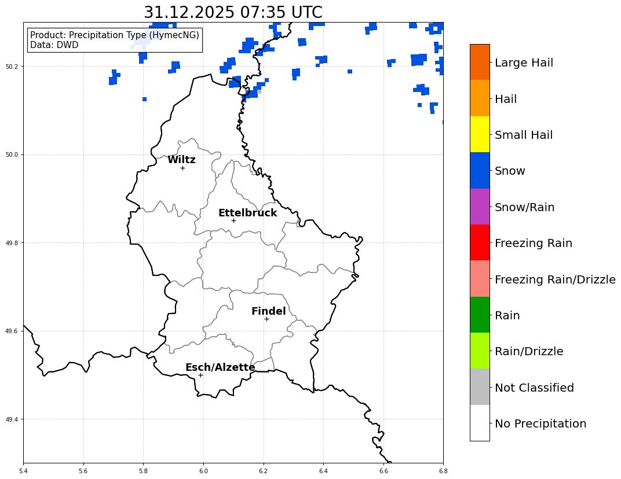The width and height of the screenshot is (621, 479).
Task: Click the orange Hail legend swatch
Action: point(480,98)
